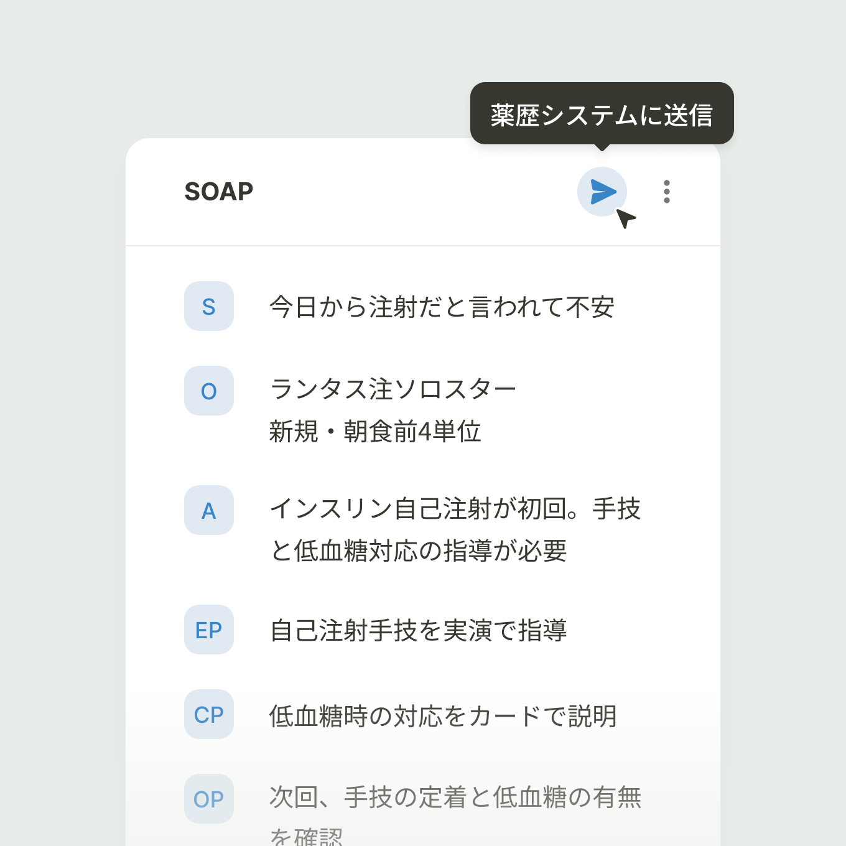Screen dimensions: 846x846
Task: Click the ランタス注ソロスター drug name line
Action: 393,389
